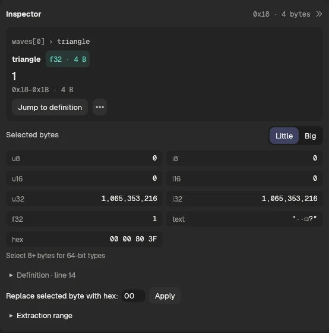Apply the replacement hex byte
Screen dimensions: 329x333
(165, 296)
